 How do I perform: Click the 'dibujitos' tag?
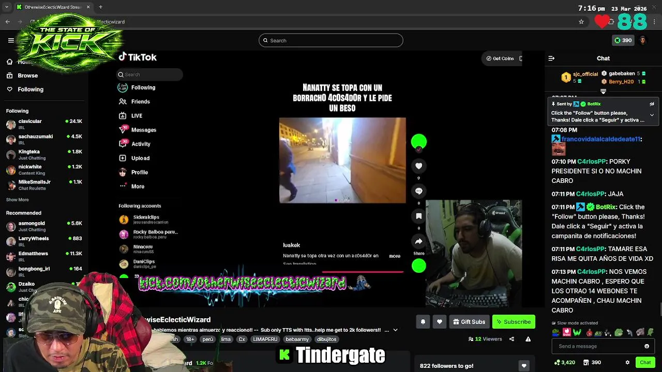pos(327,339)
